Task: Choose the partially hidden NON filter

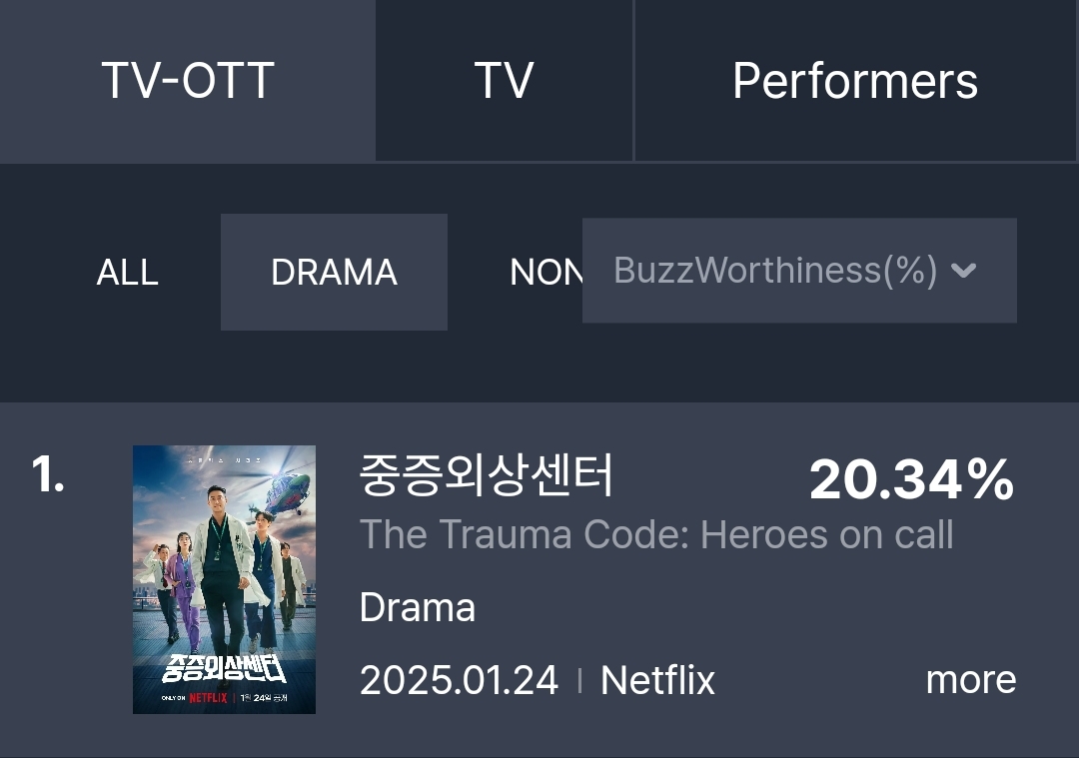Action: pos(544,272)
